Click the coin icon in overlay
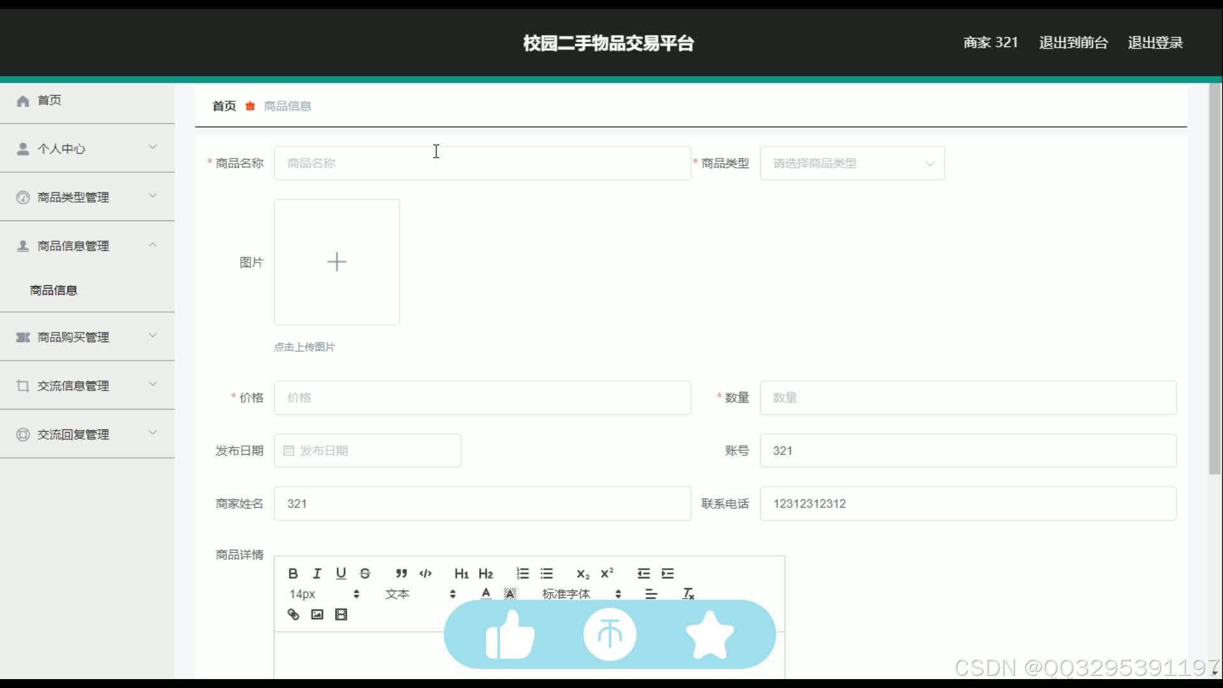Screen dimensions: 1223x688 click(610, 634)
